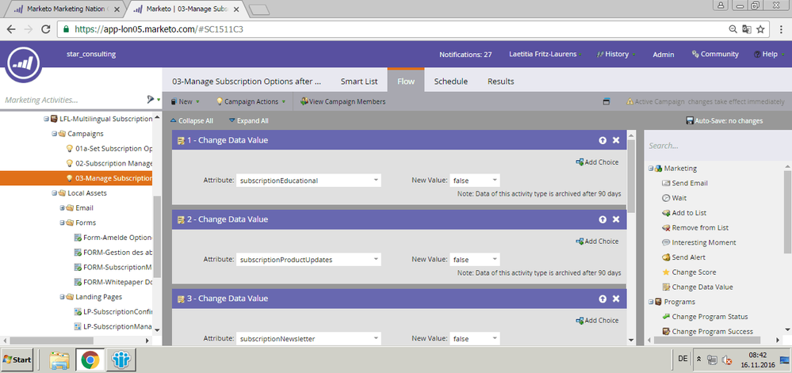
Task: Select the Wait flow action
Action: [x=679, y=198]
